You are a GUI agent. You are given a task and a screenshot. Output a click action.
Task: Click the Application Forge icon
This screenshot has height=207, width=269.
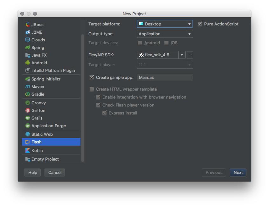click(28, 126)
